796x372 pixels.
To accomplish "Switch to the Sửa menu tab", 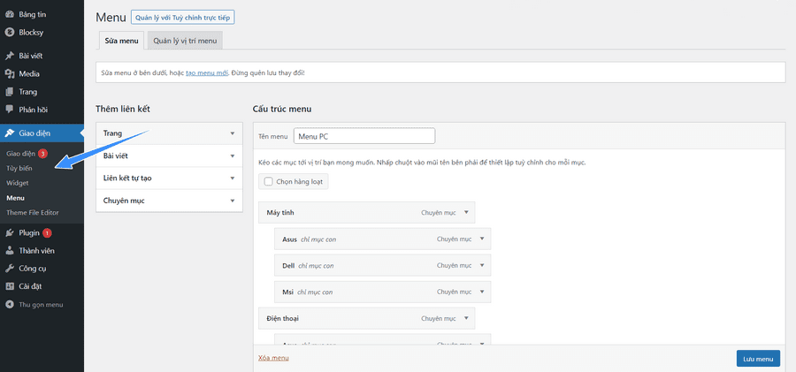I will click(x=121, y=41).
